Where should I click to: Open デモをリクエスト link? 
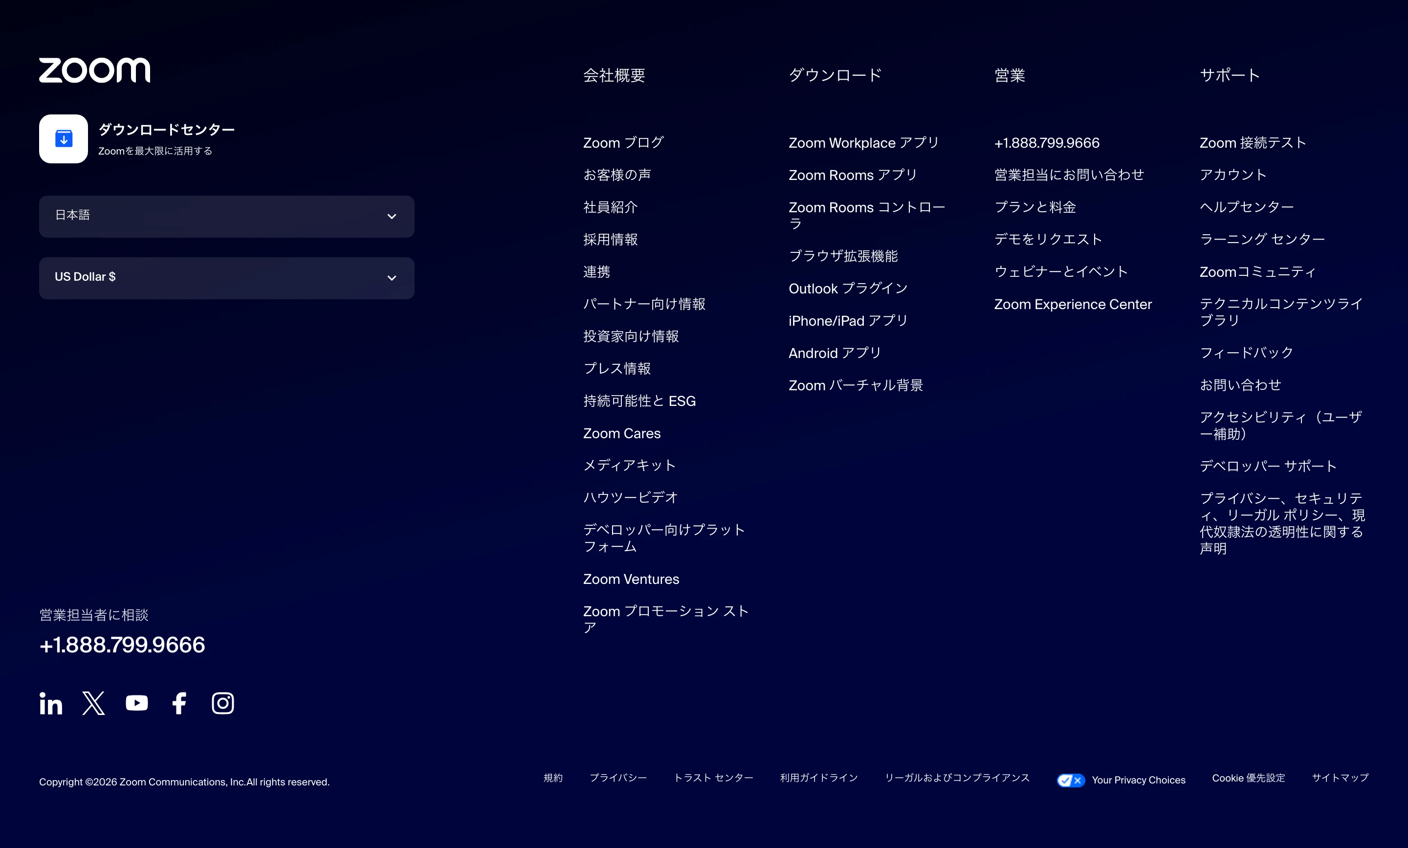coord(1048,240)
